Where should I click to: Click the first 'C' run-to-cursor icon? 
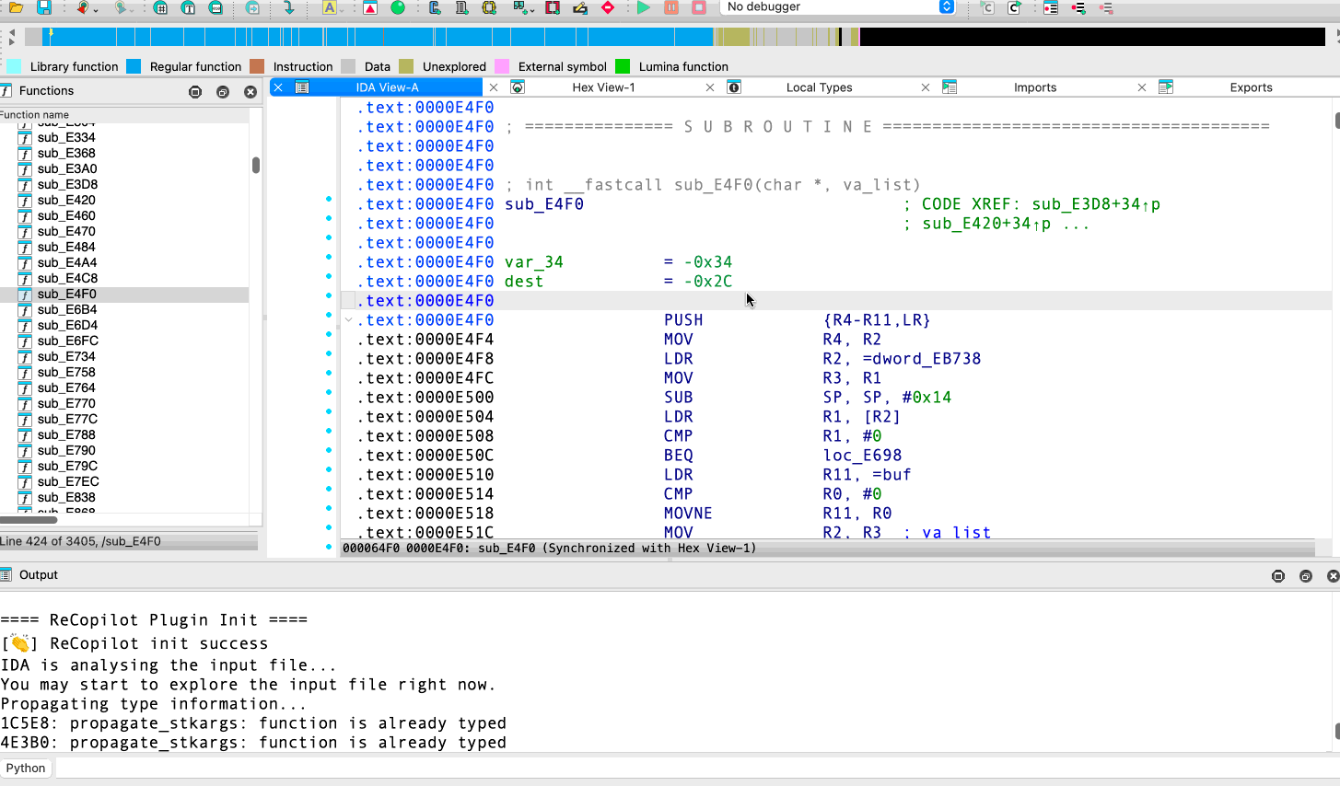pos(987,7)
